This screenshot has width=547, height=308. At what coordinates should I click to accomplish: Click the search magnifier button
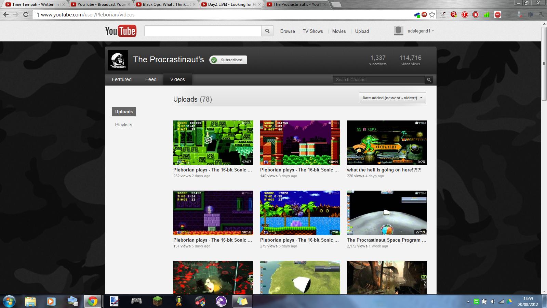(267, 31)
